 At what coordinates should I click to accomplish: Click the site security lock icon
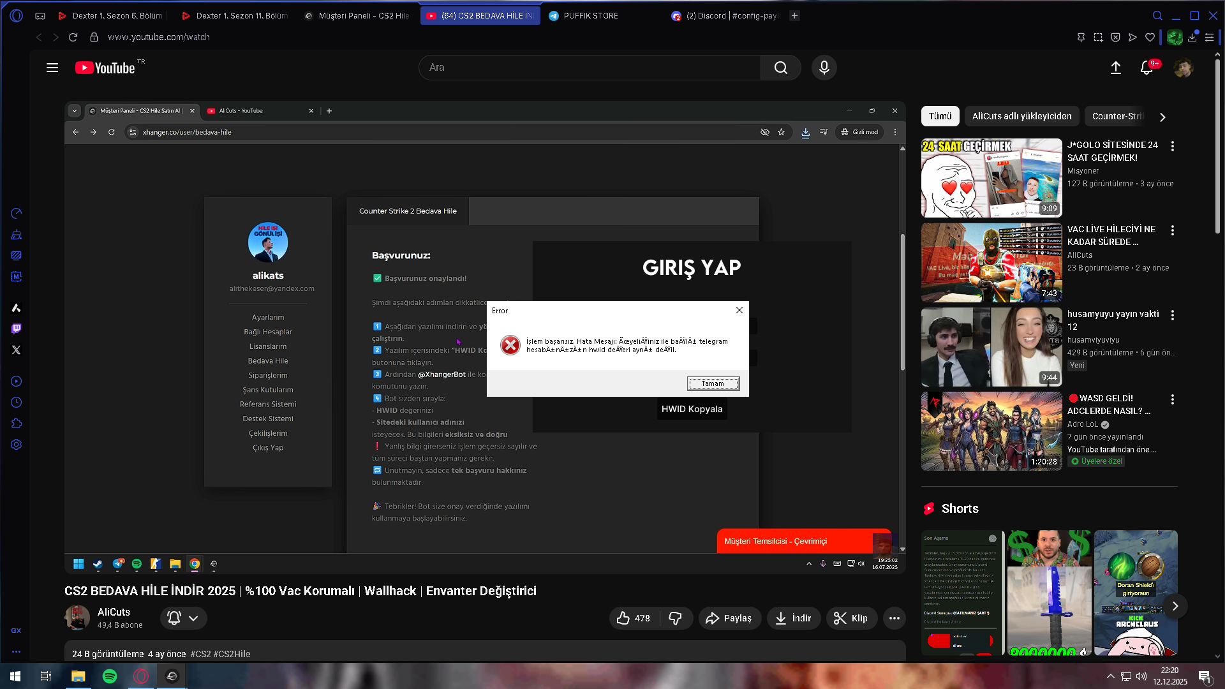click(94, 37)
